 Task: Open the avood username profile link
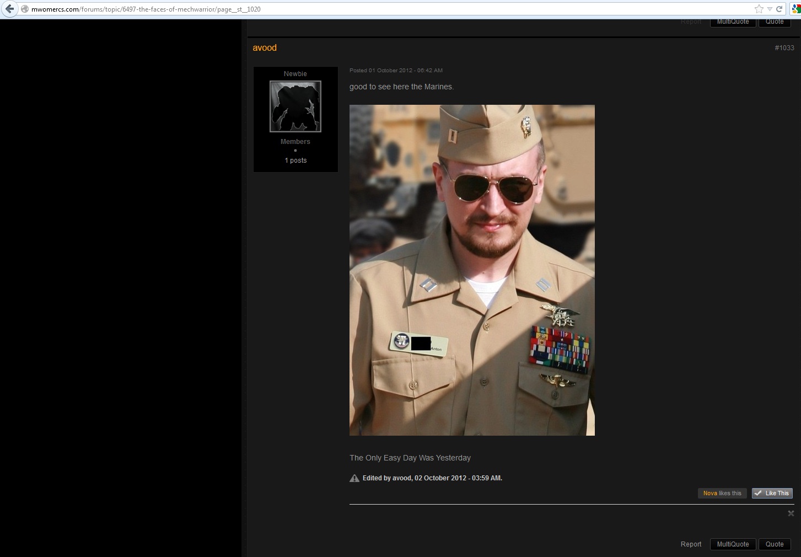[265, 48]
